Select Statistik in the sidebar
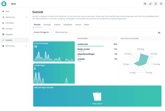The height and width of the screenshot is (111, 165). [x=9, y=40]
